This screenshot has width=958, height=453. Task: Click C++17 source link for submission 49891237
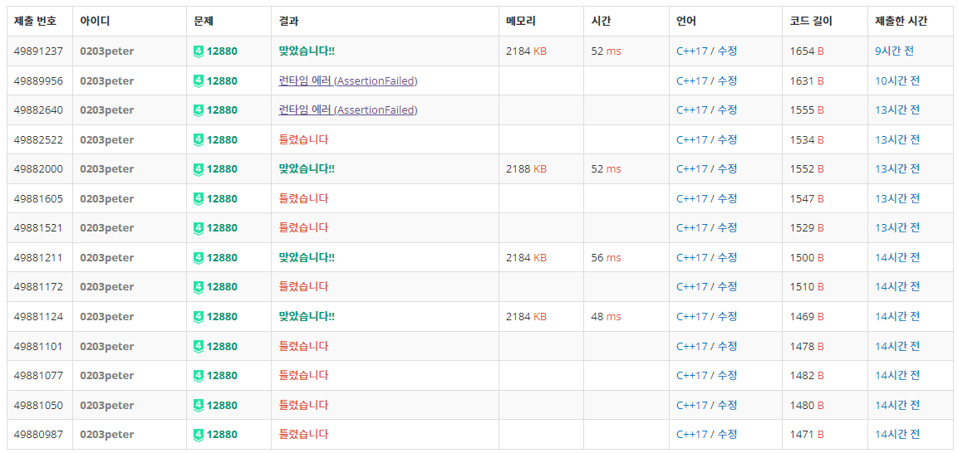tap(691, 51)
